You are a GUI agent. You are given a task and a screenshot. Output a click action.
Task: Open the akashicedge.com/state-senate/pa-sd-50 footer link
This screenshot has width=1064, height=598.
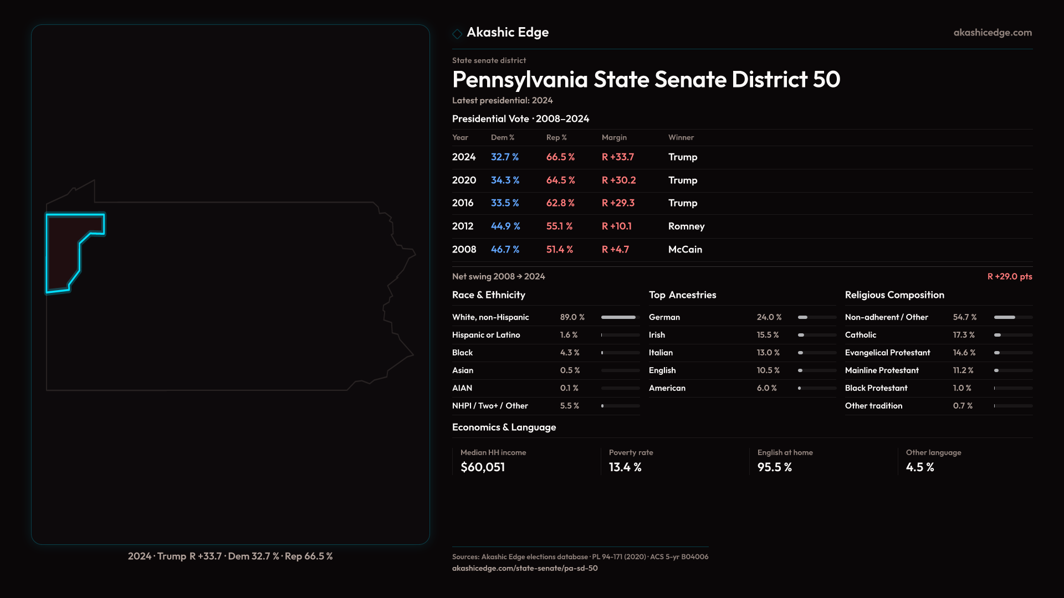[x=524, y=568]
